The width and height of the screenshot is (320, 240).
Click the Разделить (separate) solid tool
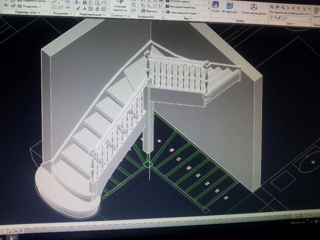[x=27, y=6]
